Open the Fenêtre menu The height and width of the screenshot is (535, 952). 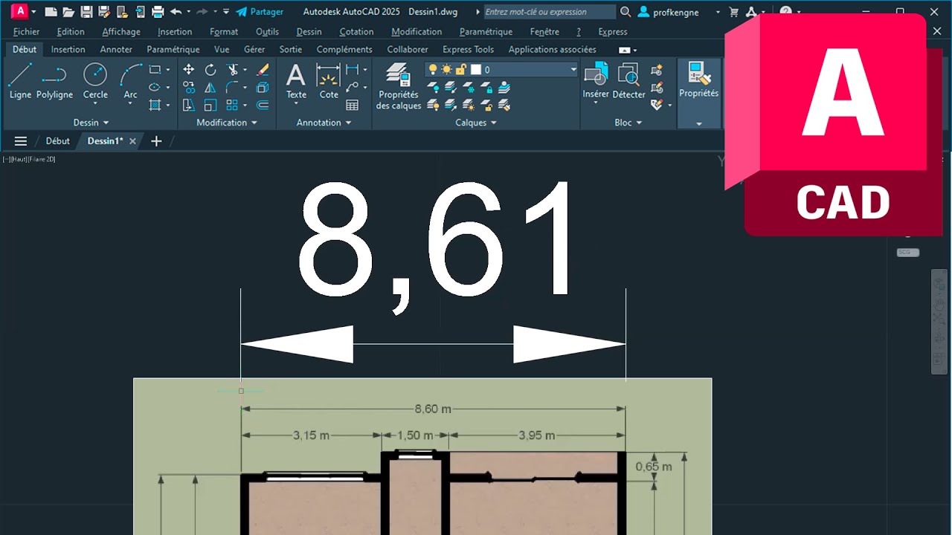click(x=544, y=32)
